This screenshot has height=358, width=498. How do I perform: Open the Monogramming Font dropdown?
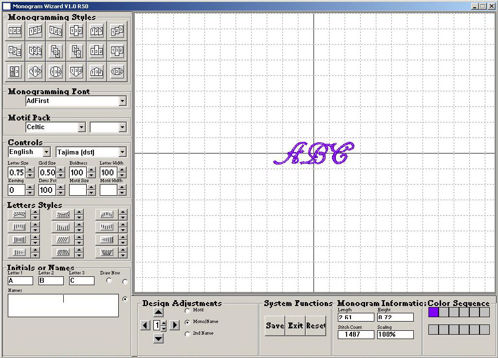122,101
